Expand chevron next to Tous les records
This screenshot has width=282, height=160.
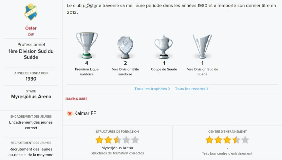tap(207, 89)
